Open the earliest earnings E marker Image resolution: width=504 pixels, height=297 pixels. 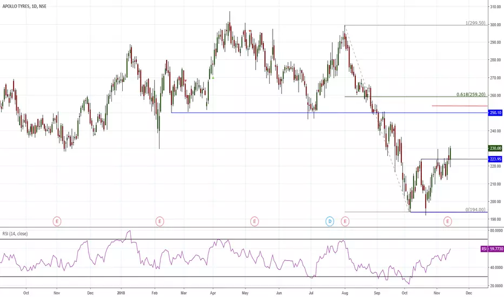click(57, 221)
